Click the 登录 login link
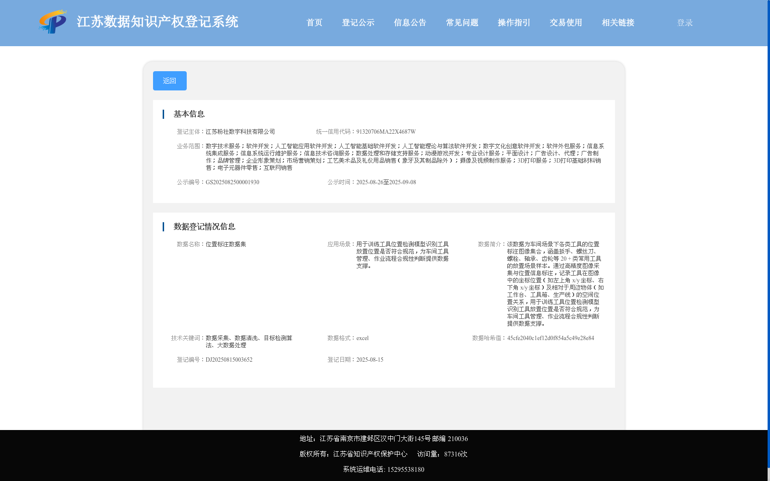The width and height of the screenshot is (770, 481). [685, 23]
